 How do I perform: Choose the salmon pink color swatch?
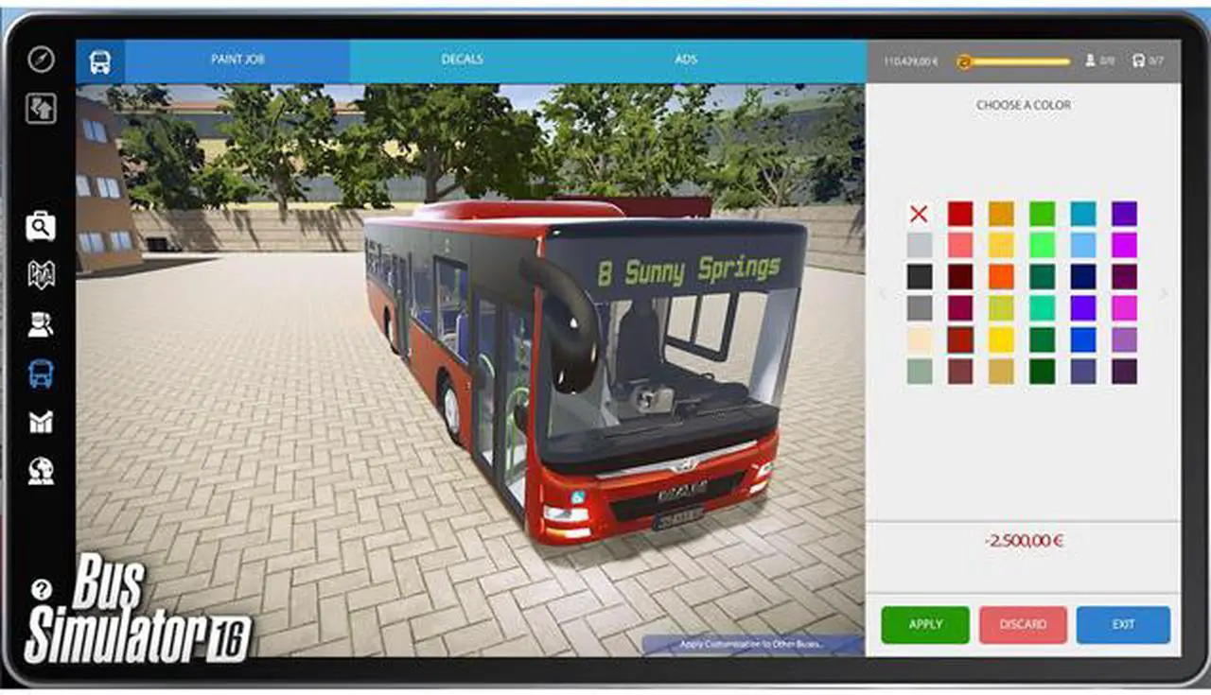pos(960,245)
